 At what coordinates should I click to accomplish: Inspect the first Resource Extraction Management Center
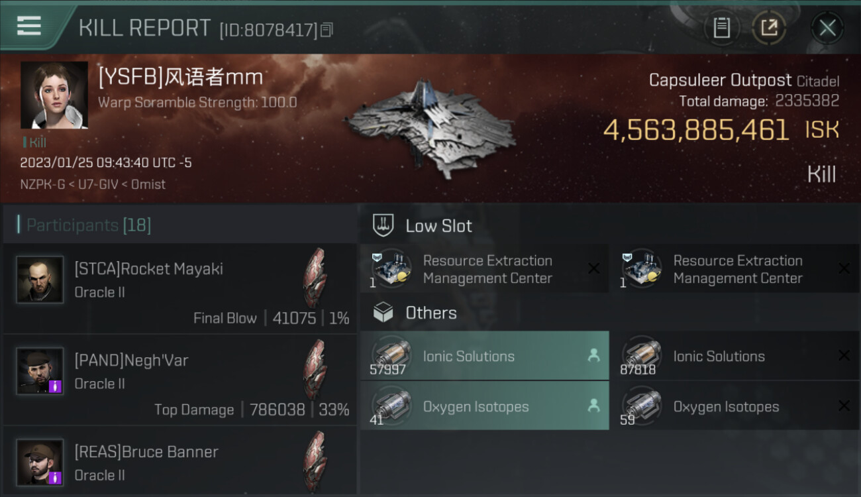pos(484,270)
